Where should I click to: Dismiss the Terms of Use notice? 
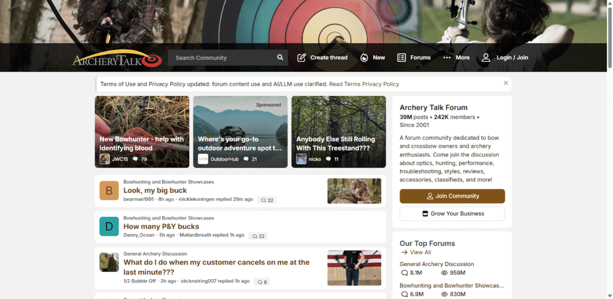(x=506, y=83)
